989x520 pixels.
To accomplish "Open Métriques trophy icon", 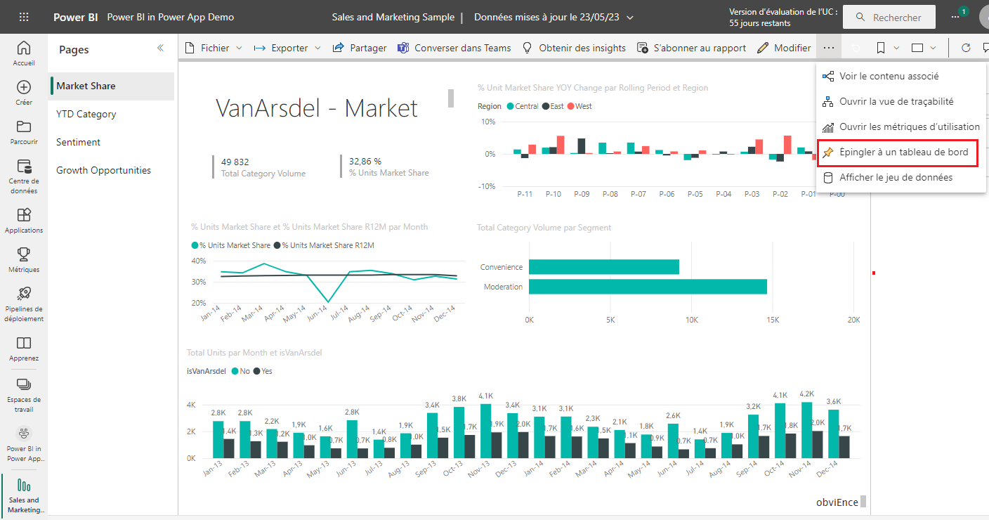I will coord(24,260).
